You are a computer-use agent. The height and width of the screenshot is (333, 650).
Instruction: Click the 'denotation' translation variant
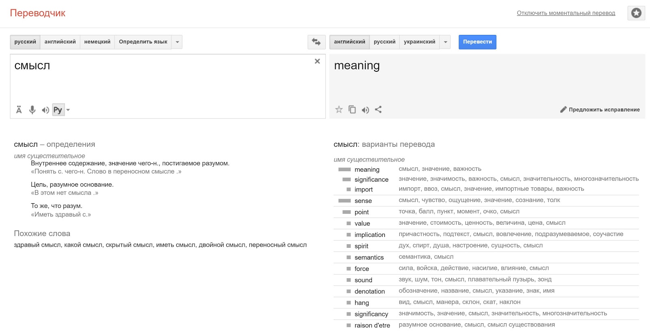(369, 292)
